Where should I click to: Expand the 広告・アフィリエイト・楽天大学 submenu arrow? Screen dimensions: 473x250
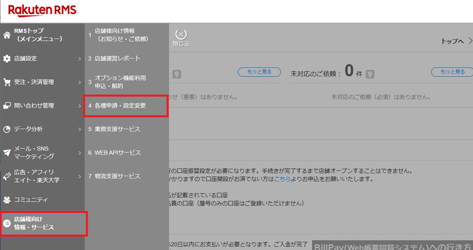point(80,177)
